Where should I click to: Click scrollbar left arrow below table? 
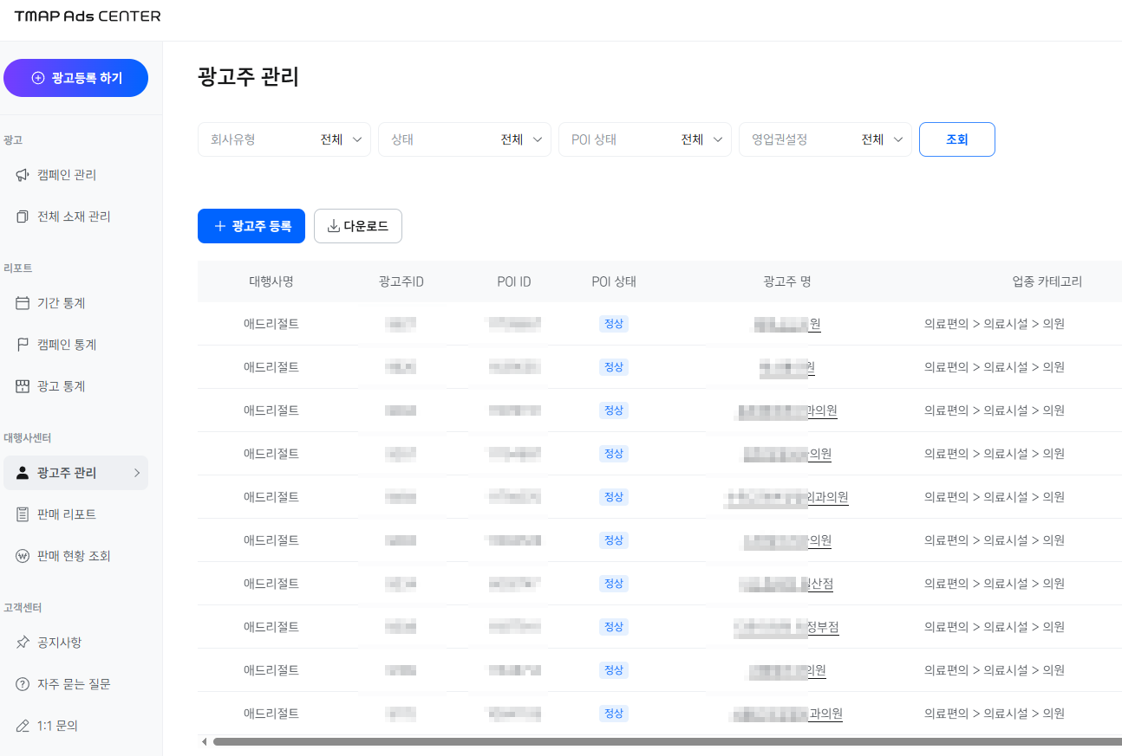pyautogui.click(x=205, y=741)
